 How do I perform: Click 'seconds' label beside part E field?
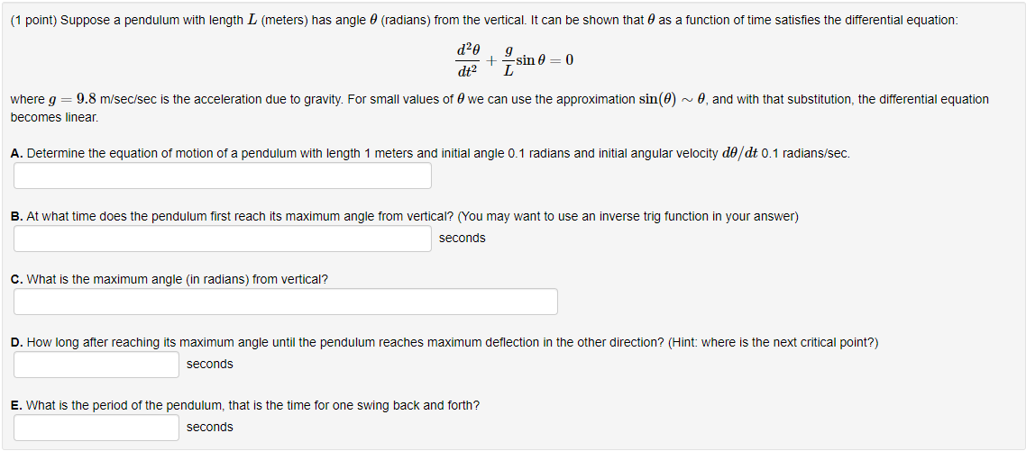tap(209, 427)
